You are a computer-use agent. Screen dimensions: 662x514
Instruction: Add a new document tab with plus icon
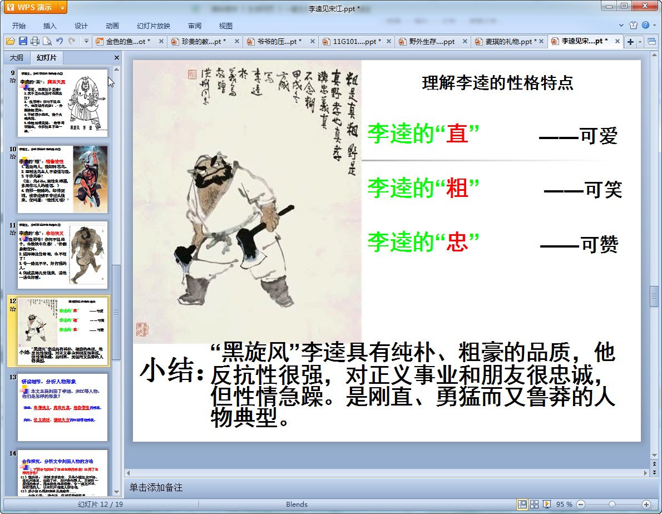pyautogui.click(x=630, y=41)
